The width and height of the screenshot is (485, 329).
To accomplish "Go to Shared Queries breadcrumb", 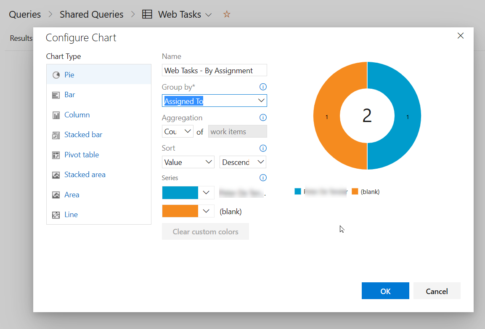I will click(91, 14).
